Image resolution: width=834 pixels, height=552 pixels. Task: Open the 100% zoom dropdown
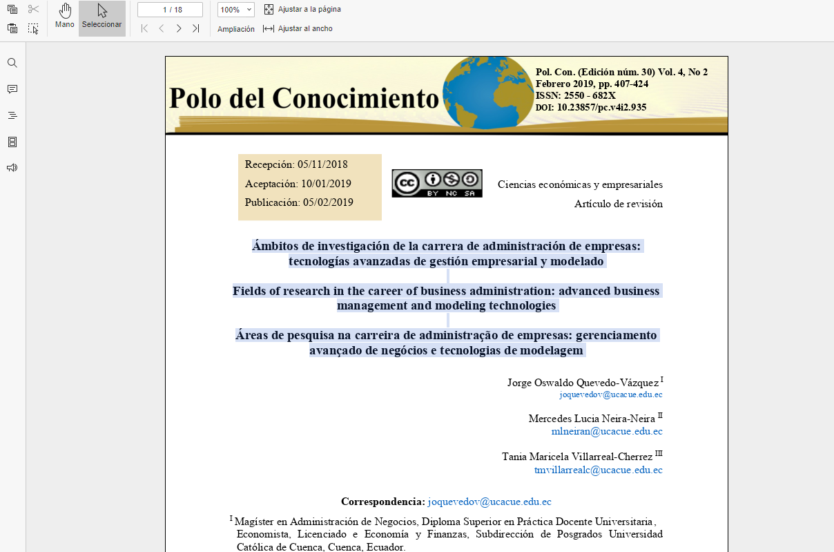235,10
